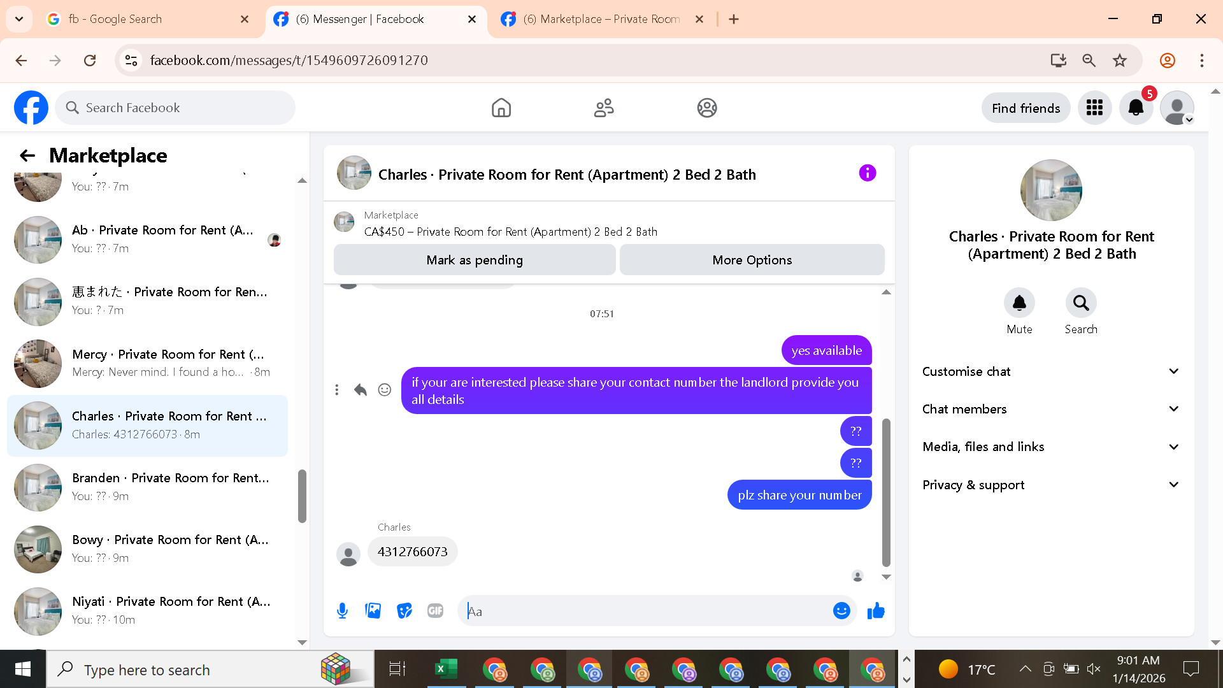Open the sticker picker icon
This screenshot has height=688, width=1223.
pyautogui.click(x=404, y=611)
